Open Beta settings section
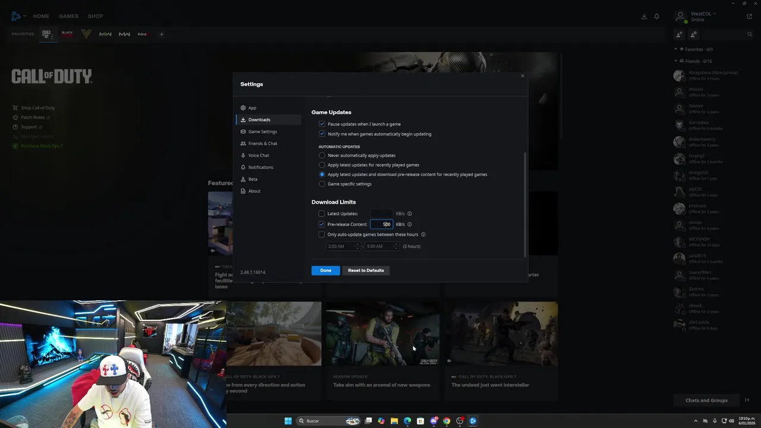Screen dimensions: 761x428 268,179
